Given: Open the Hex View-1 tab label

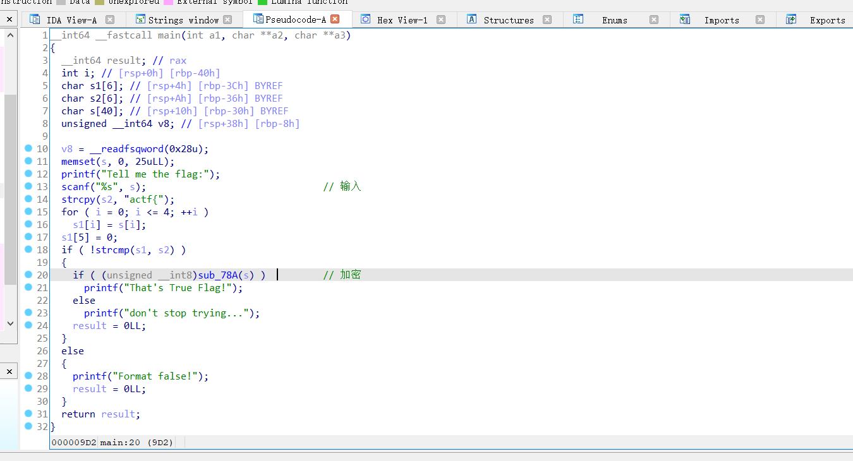Looking at the screenshot, I should click(x=402, y=20).
